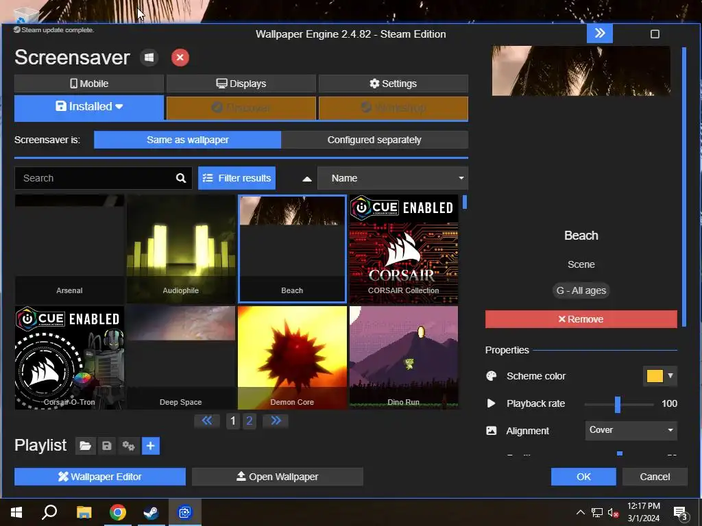Open playlist settings gears icon
The width and height of the screenshot is (702, 526).
(x=128, y=446)
